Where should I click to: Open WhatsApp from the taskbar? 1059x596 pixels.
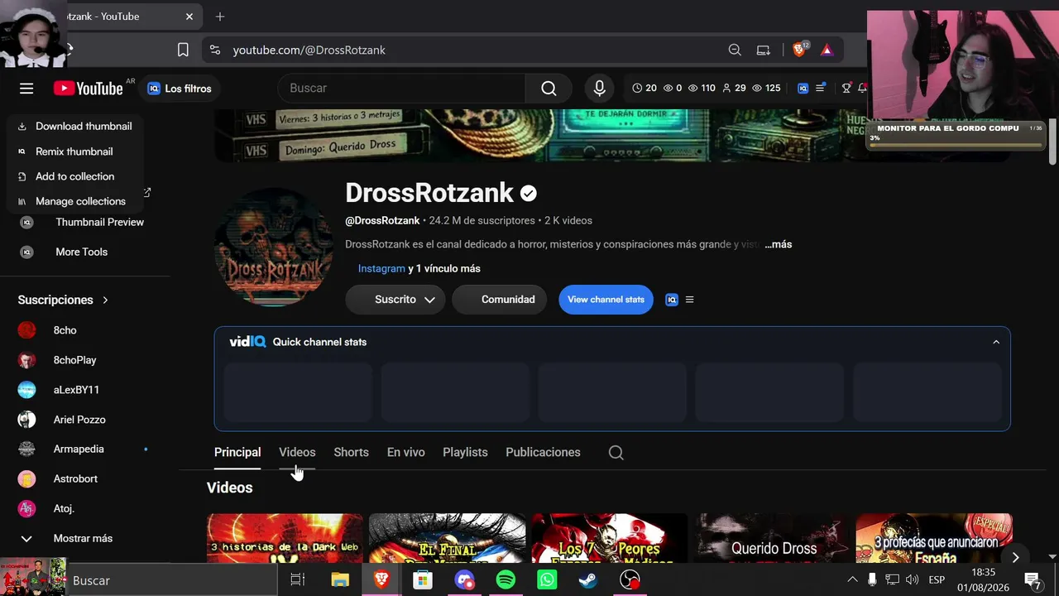point(547,580)
